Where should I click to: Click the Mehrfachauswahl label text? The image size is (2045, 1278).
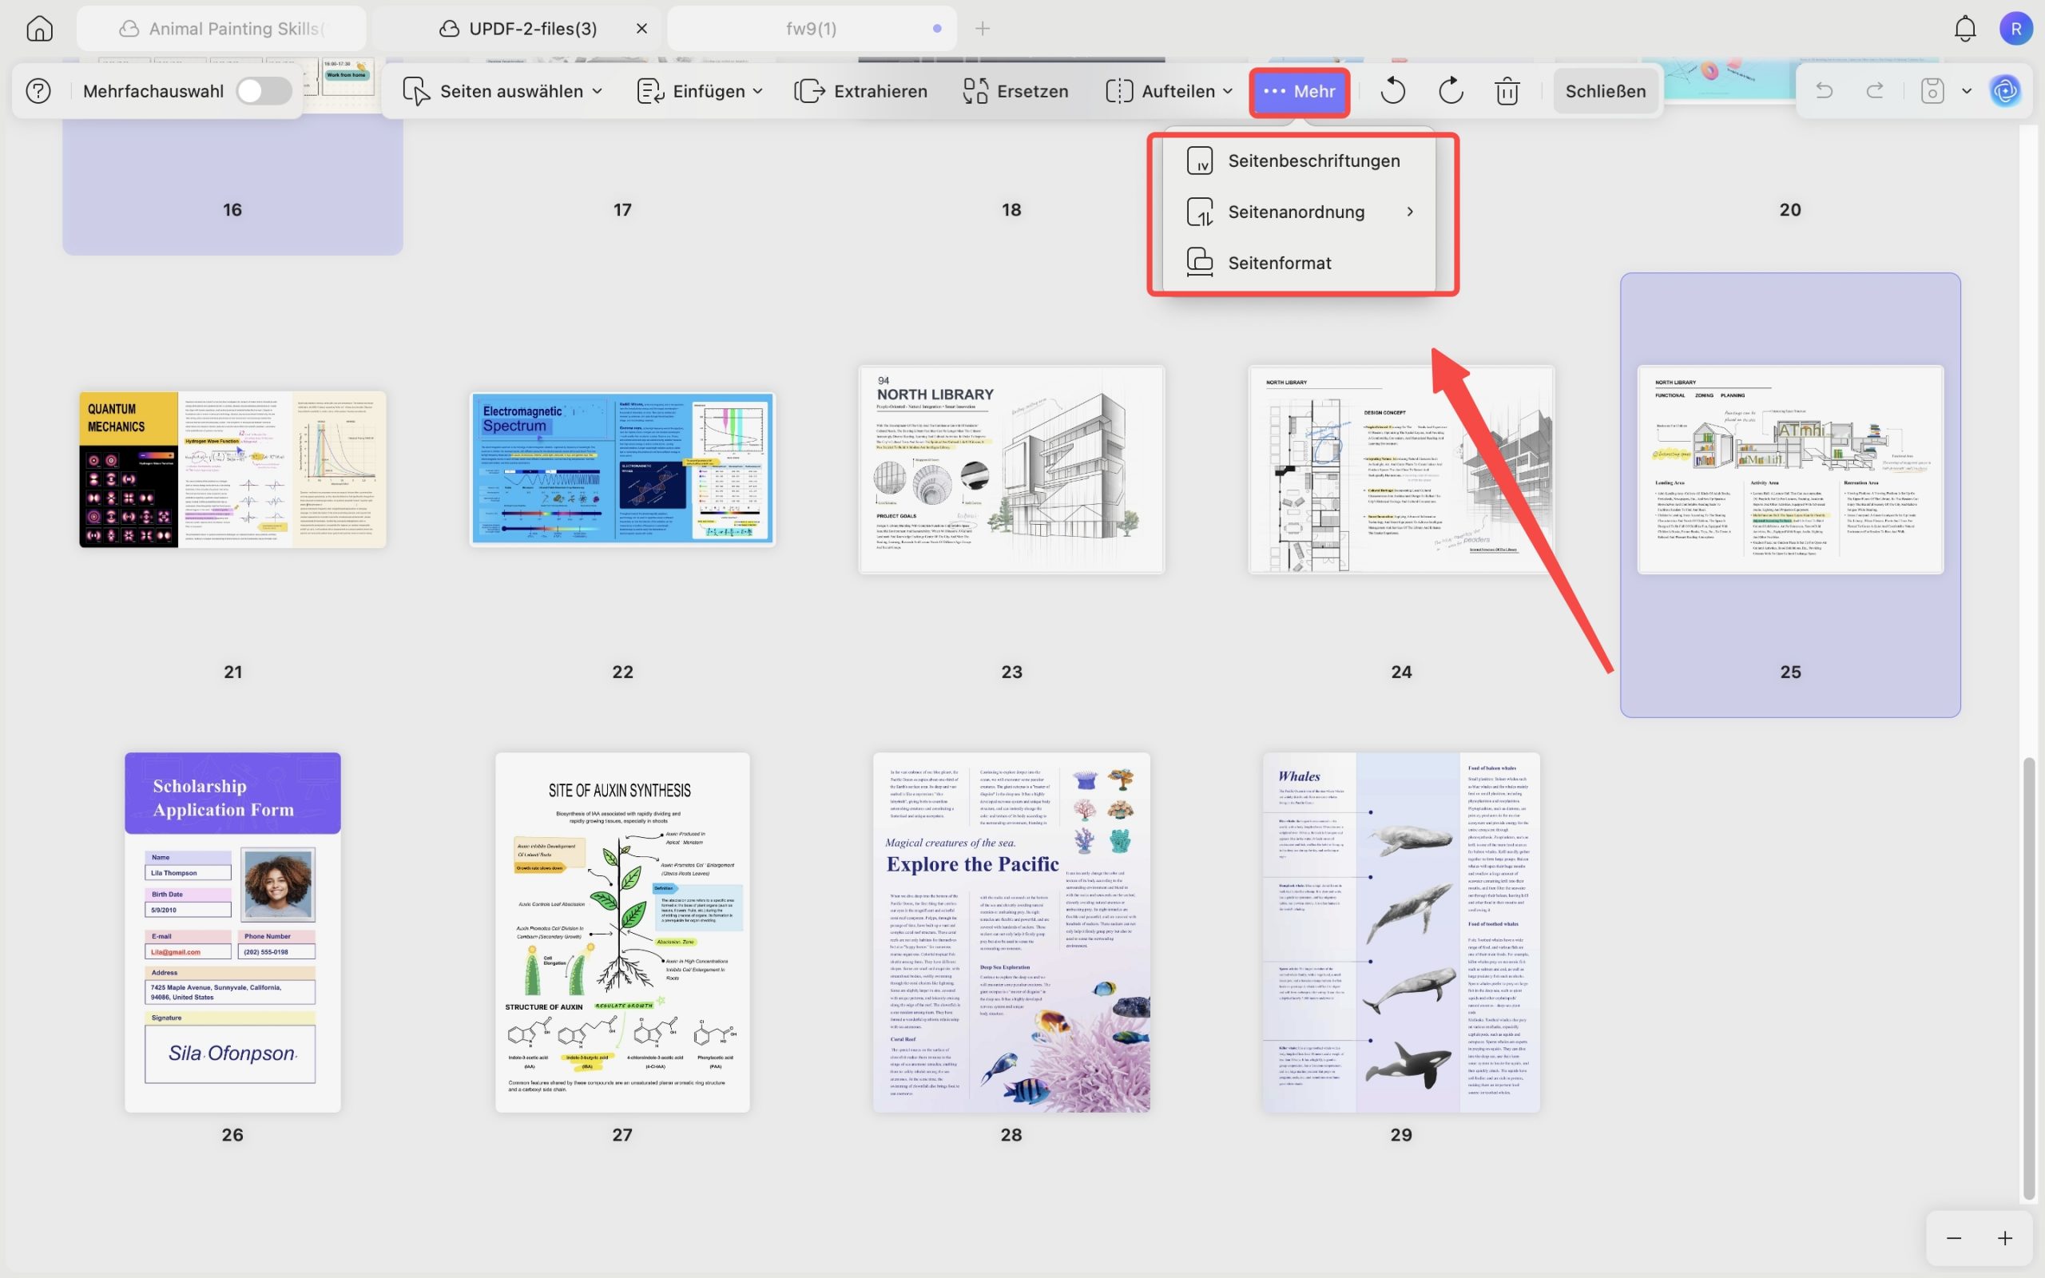[x=154, y=90]
